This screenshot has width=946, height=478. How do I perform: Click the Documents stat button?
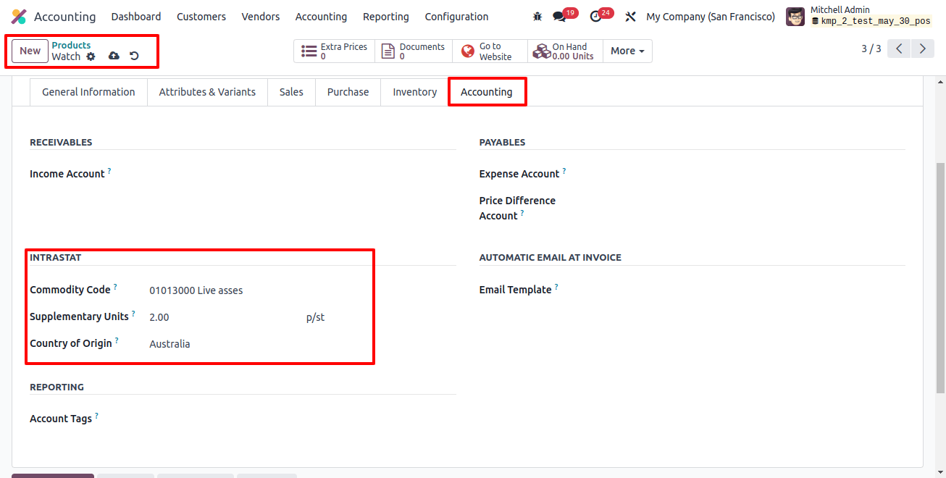click(414, 51)
